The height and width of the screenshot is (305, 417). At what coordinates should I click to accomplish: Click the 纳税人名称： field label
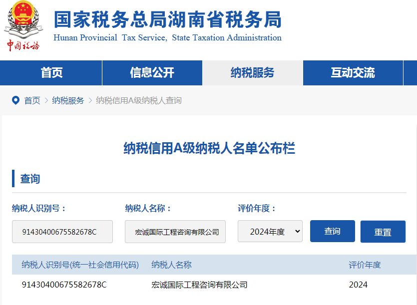point(148,208)
